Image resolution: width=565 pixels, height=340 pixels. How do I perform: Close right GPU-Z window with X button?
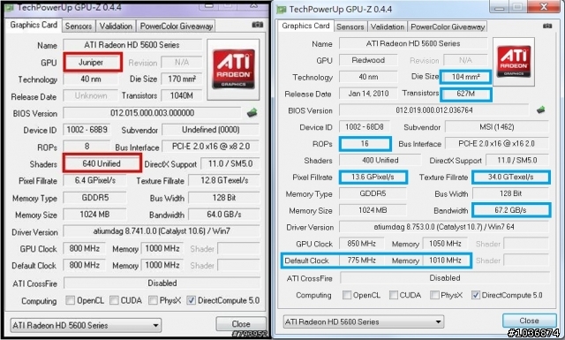tap(544, 6)
